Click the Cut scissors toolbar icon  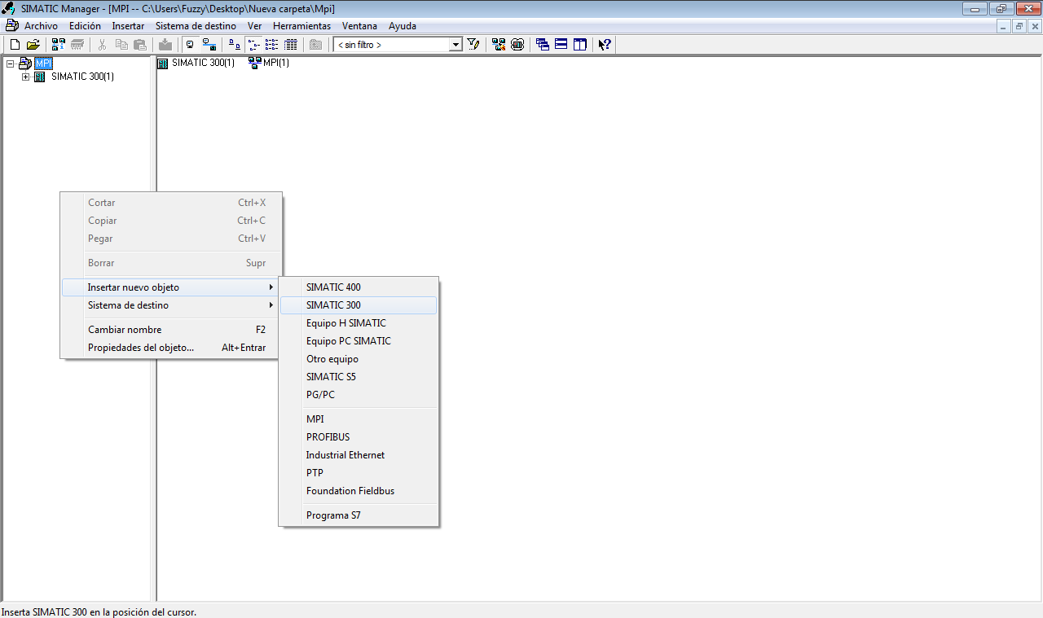pos(103,45)
